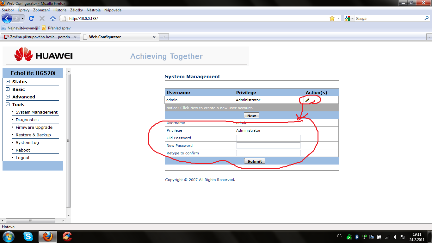Open the address bar history dropdown
The width and height of the screenshot is (432, 243).
[x=338, y=19]
